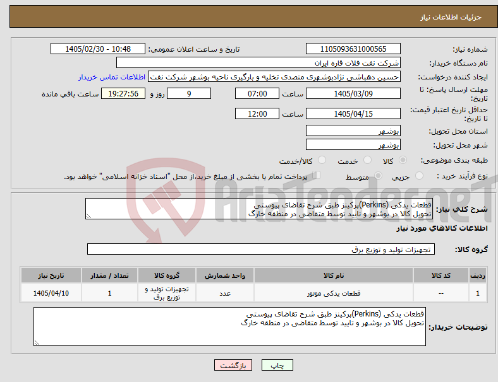Click resize handle of توضیحات خریدار textarea

pos(37,343)
